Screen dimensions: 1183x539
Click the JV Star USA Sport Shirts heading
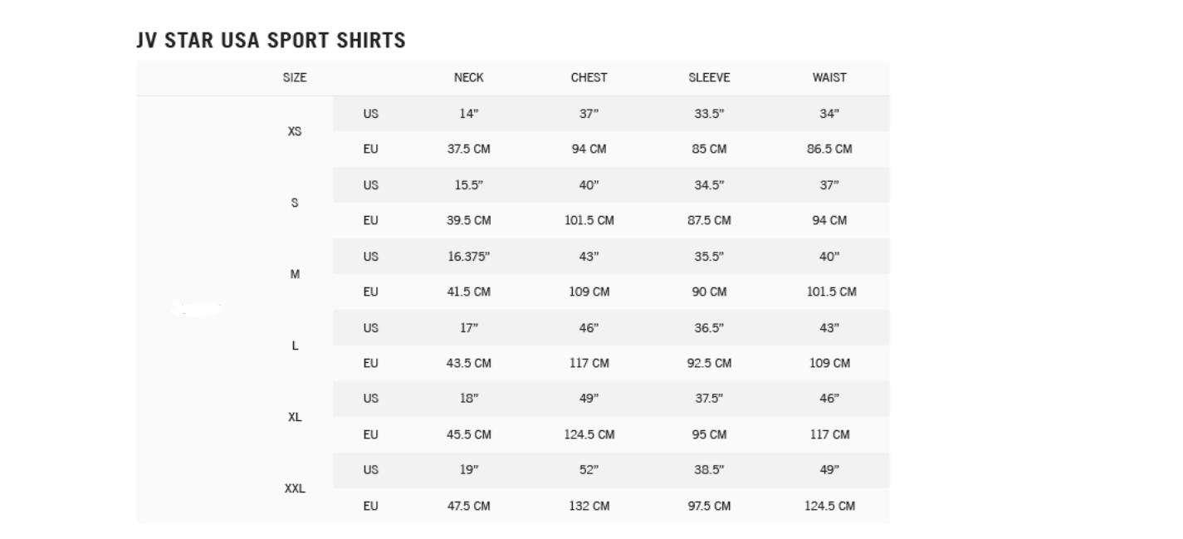coord(271,40)
